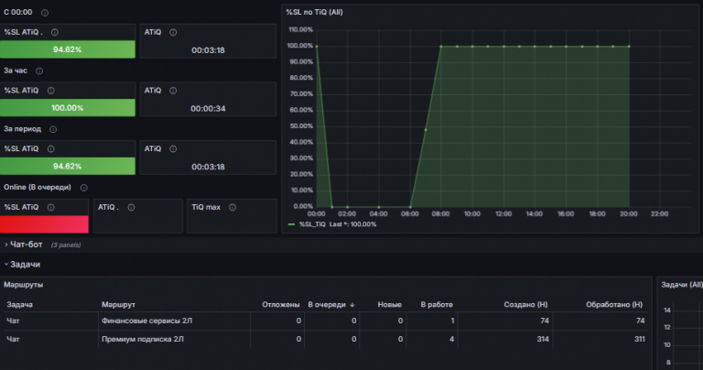Screen dimensions: 703x370
Task: Sort by 'В очереди' column arrow
Action: tap(352, 305)
